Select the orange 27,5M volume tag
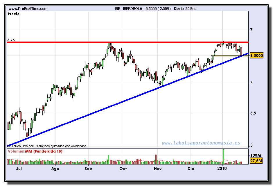The width and height of the screenshot is (273, 186). (256, 161)
